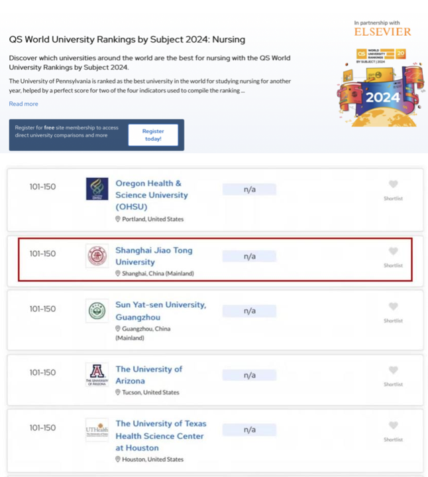Open Shanghai Jiao Tong University link
This screenshot has width=428, height=477.
click(x=154, y=256)
